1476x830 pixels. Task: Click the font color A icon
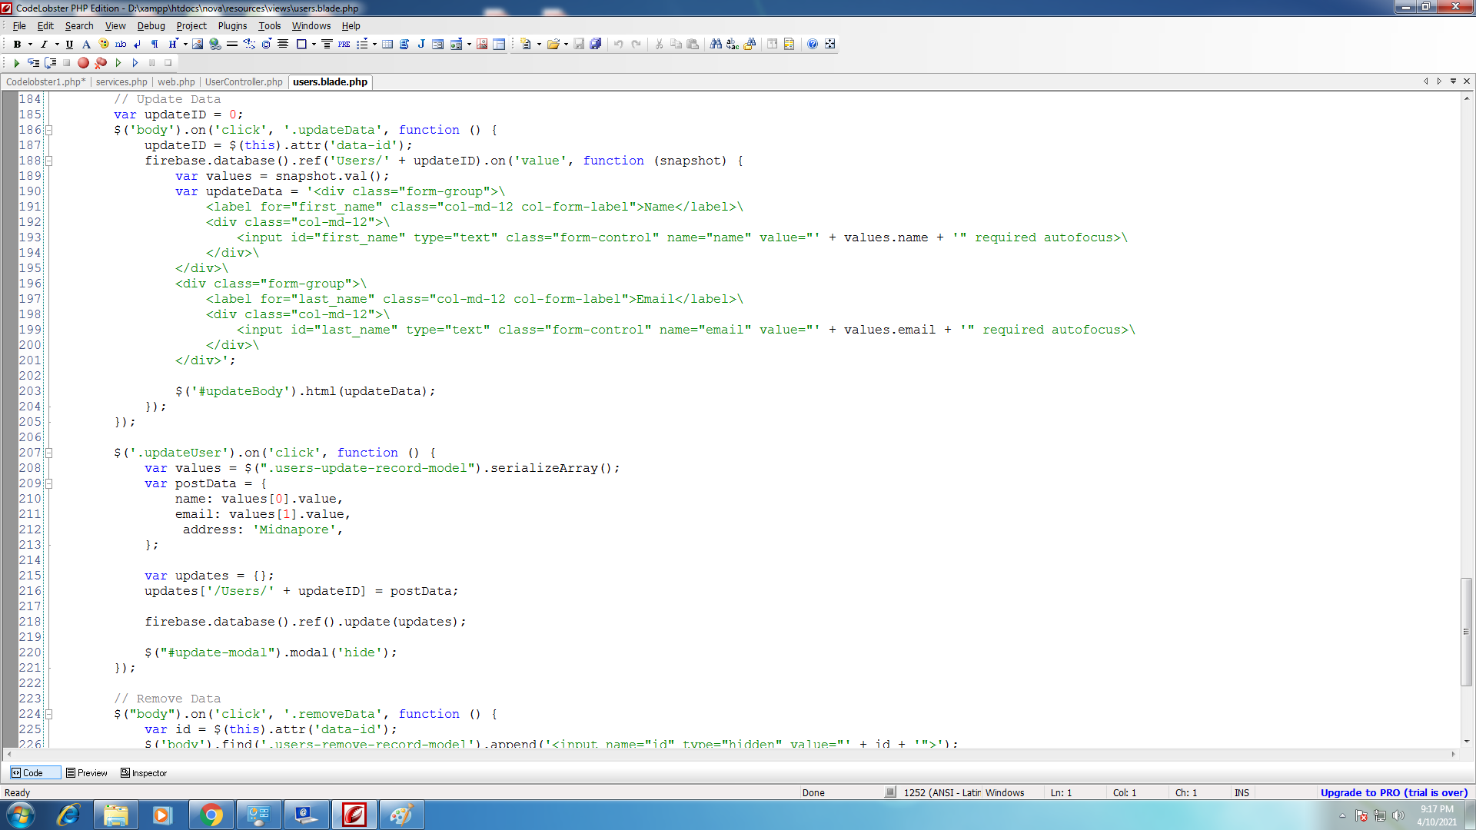click(86, 44)
